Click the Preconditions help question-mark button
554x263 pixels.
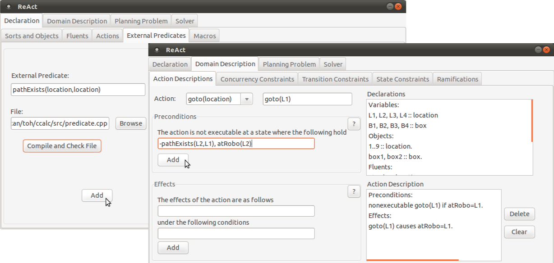coord(354,124)
